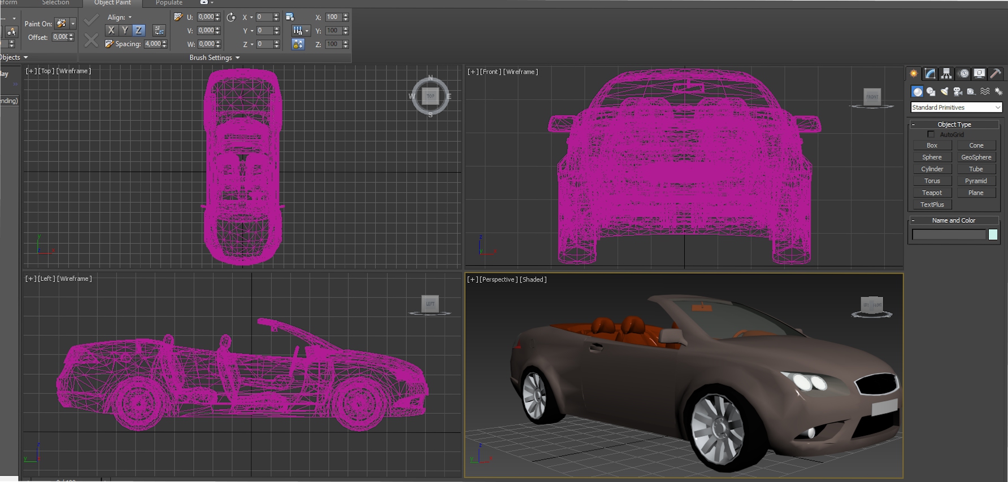The height and width of the screenshot is (482, 1008).
Task: Click the Perspective viewport ViewCube
Action: [x=872, y=306]
